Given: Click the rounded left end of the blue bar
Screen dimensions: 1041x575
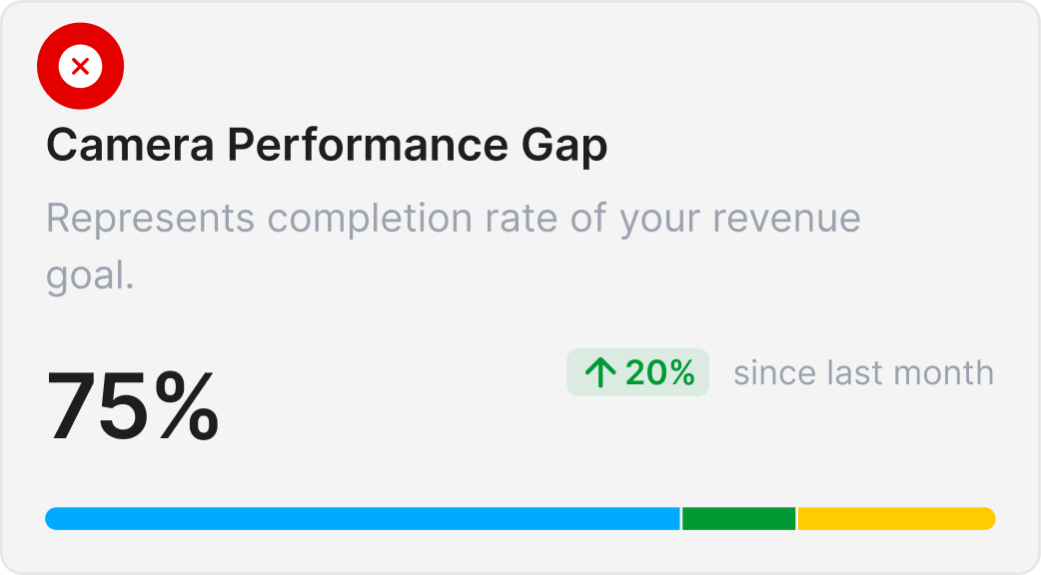Looking at the screenshot, I should point(53,518).
